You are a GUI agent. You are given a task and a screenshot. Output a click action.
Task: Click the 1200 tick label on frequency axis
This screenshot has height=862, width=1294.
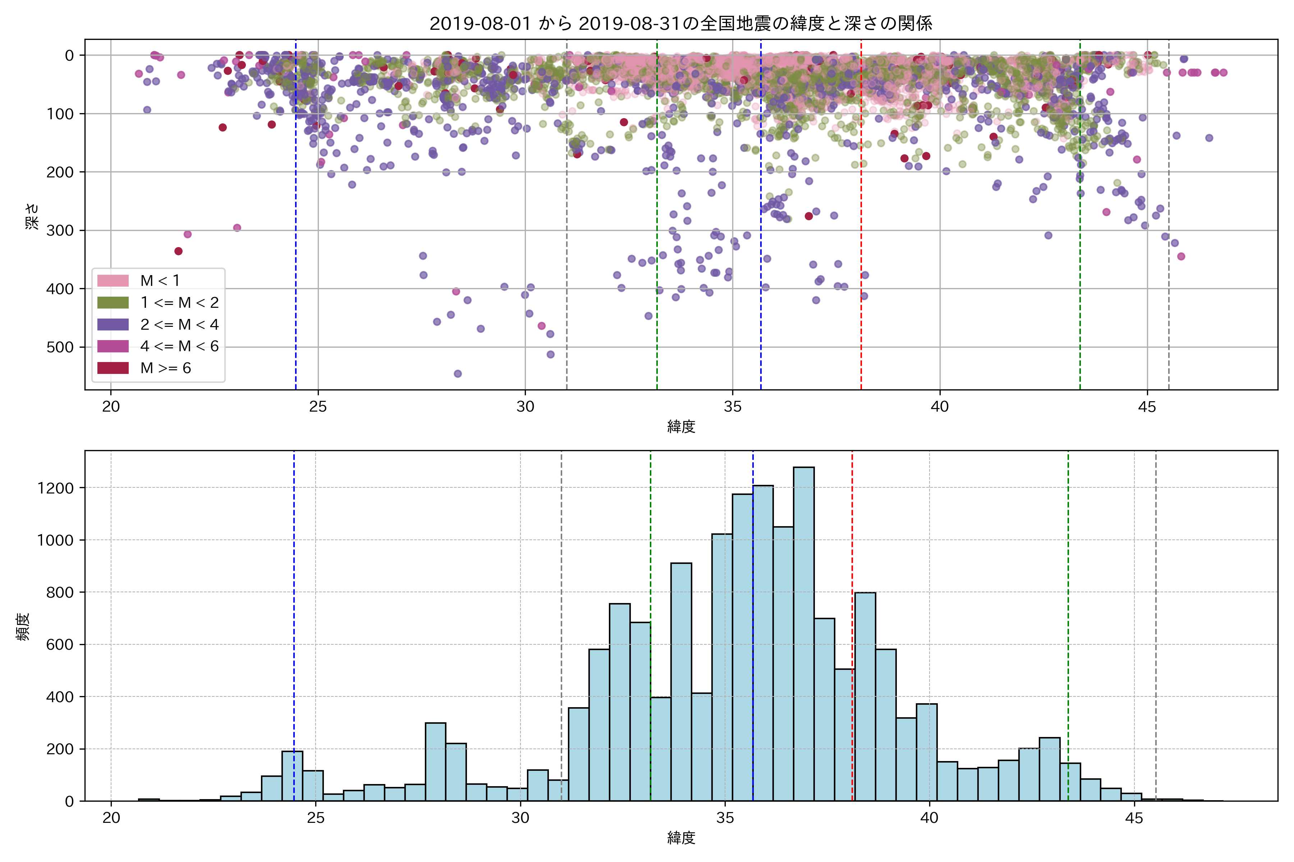[55, 488]
